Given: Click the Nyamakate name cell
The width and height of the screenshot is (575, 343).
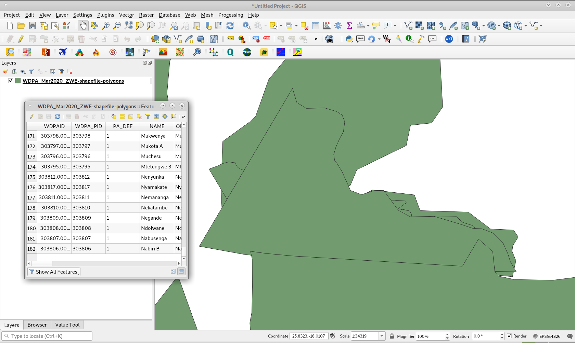Looking at the screenshot, I should click(157, 187).
